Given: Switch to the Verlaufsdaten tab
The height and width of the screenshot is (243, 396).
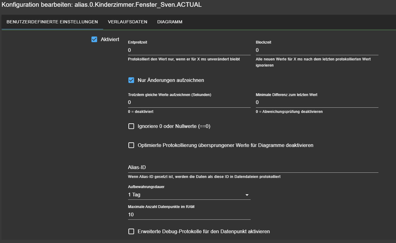Looking at the screenshot, I should tap(127, 22).
